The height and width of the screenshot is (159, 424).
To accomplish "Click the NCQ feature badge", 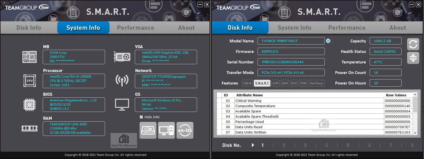I will pyautogui.click(x=294, y=83).
